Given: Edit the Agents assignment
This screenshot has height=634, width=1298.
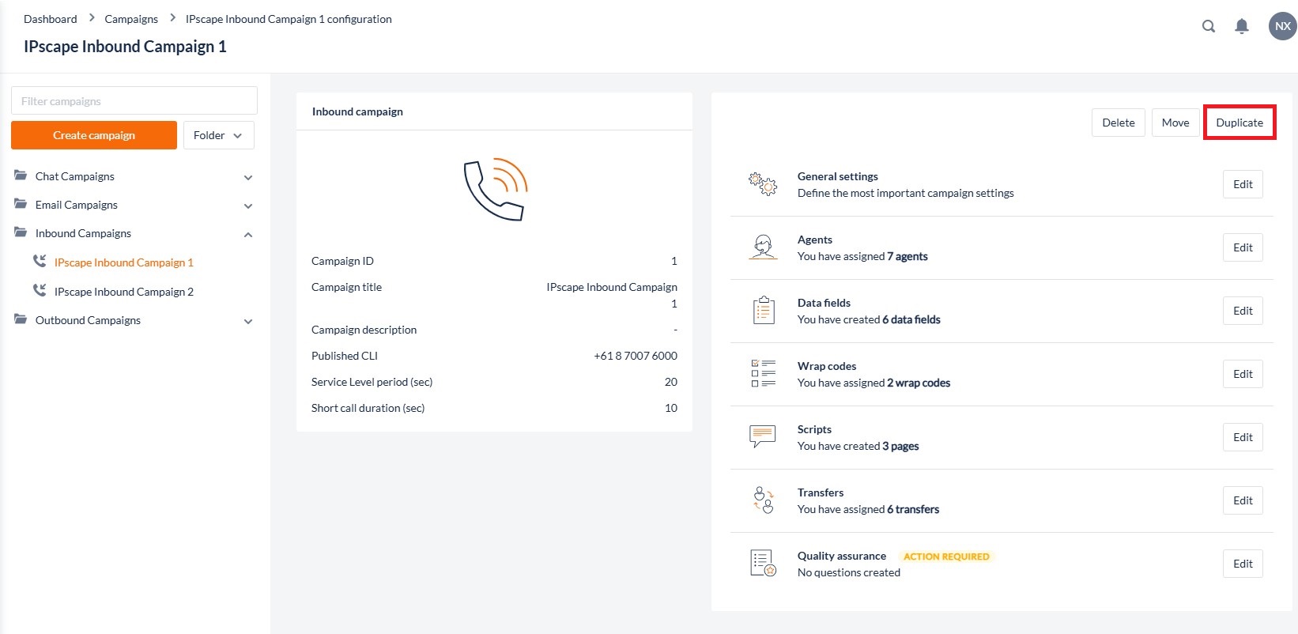Looking at the screenshot, I should pos(1242,247).
